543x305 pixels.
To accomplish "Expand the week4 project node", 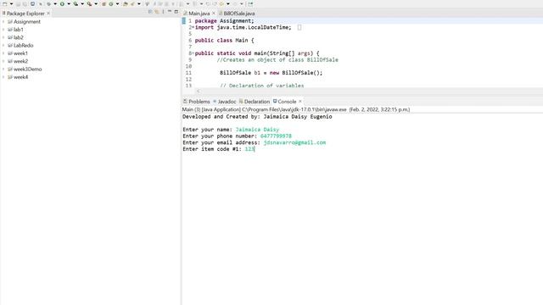I will (3, 77).
